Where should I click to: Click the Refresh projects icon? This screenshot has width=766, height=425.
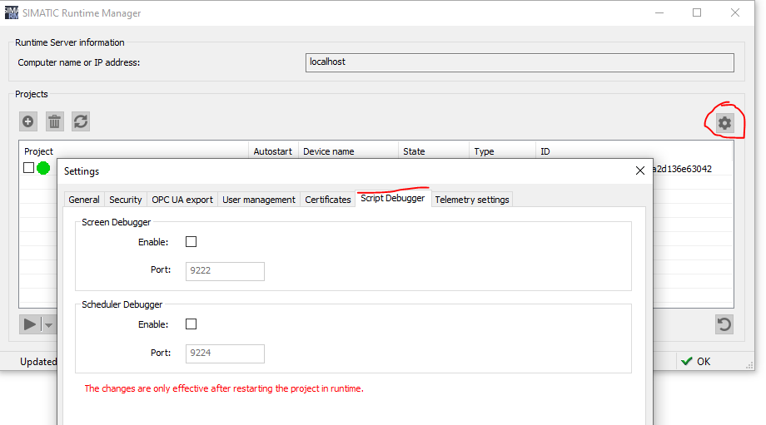[x=80, y=121]
